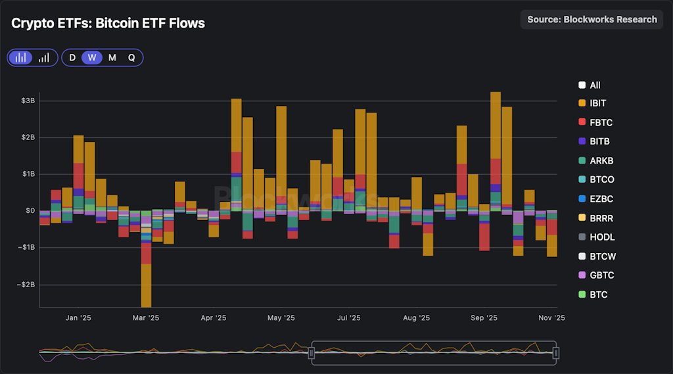Select the Weekly (W) interval

pyautogui.click(x=92, y=58)
